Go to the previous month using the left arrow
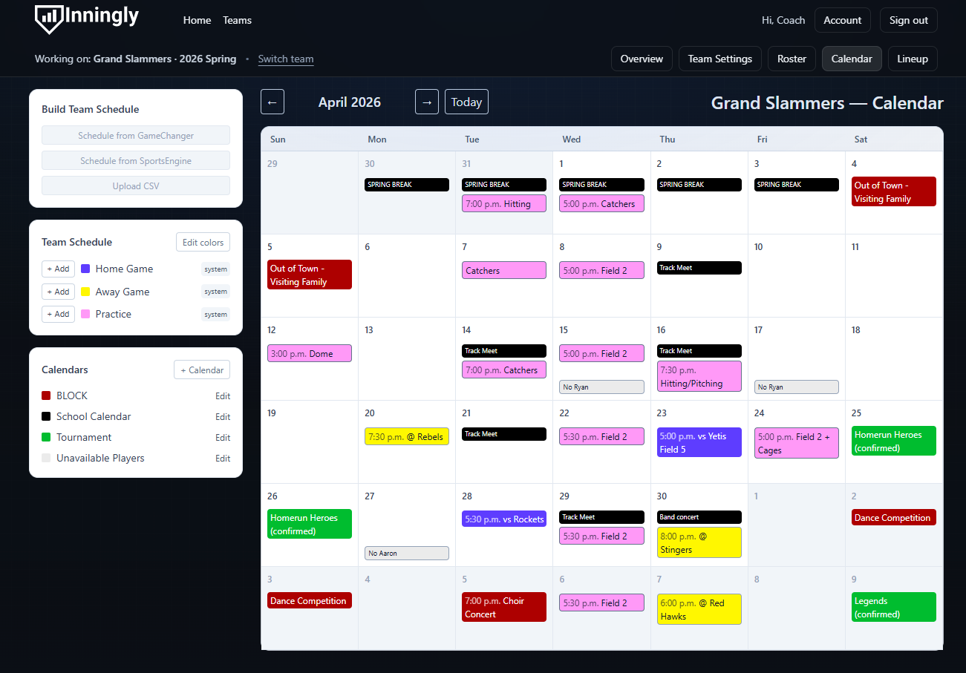The image size is (966, 673). pos(272,102)
